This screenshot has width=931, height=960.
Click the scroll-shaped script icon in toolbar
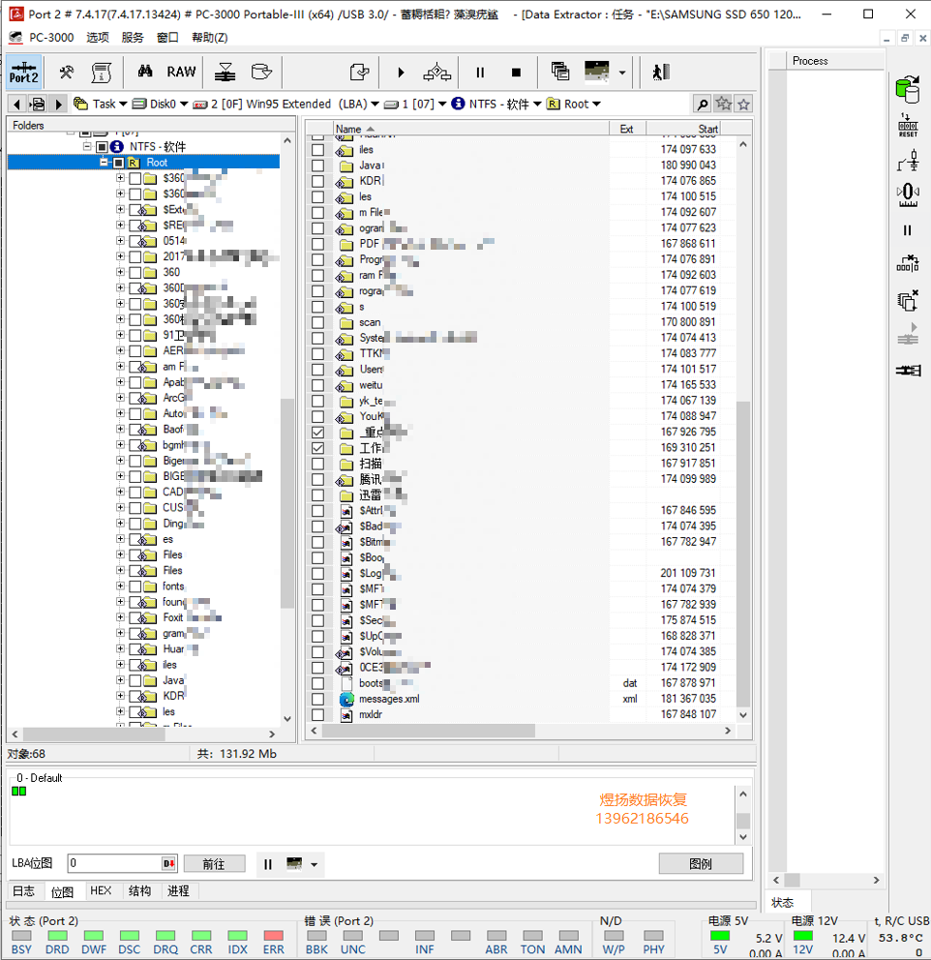tap(101, 73)
